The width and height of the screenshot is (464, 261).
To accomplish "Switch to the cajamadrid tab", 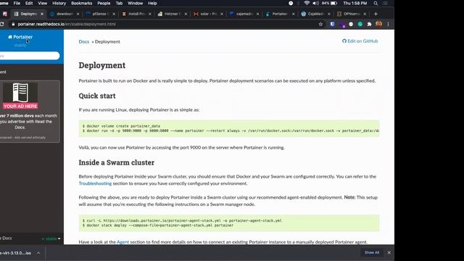I will tap(244, 14).
